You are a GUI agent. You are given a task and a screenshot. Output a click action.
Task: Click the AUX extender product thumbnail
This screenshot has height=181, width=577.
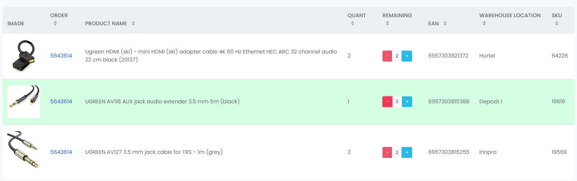click(24, 102)
